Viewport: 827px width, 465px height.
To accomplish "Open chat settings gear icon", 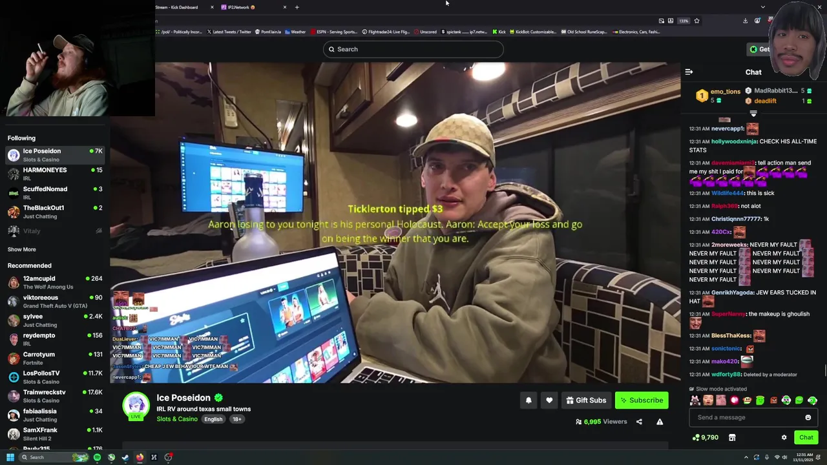I will 784,438.
